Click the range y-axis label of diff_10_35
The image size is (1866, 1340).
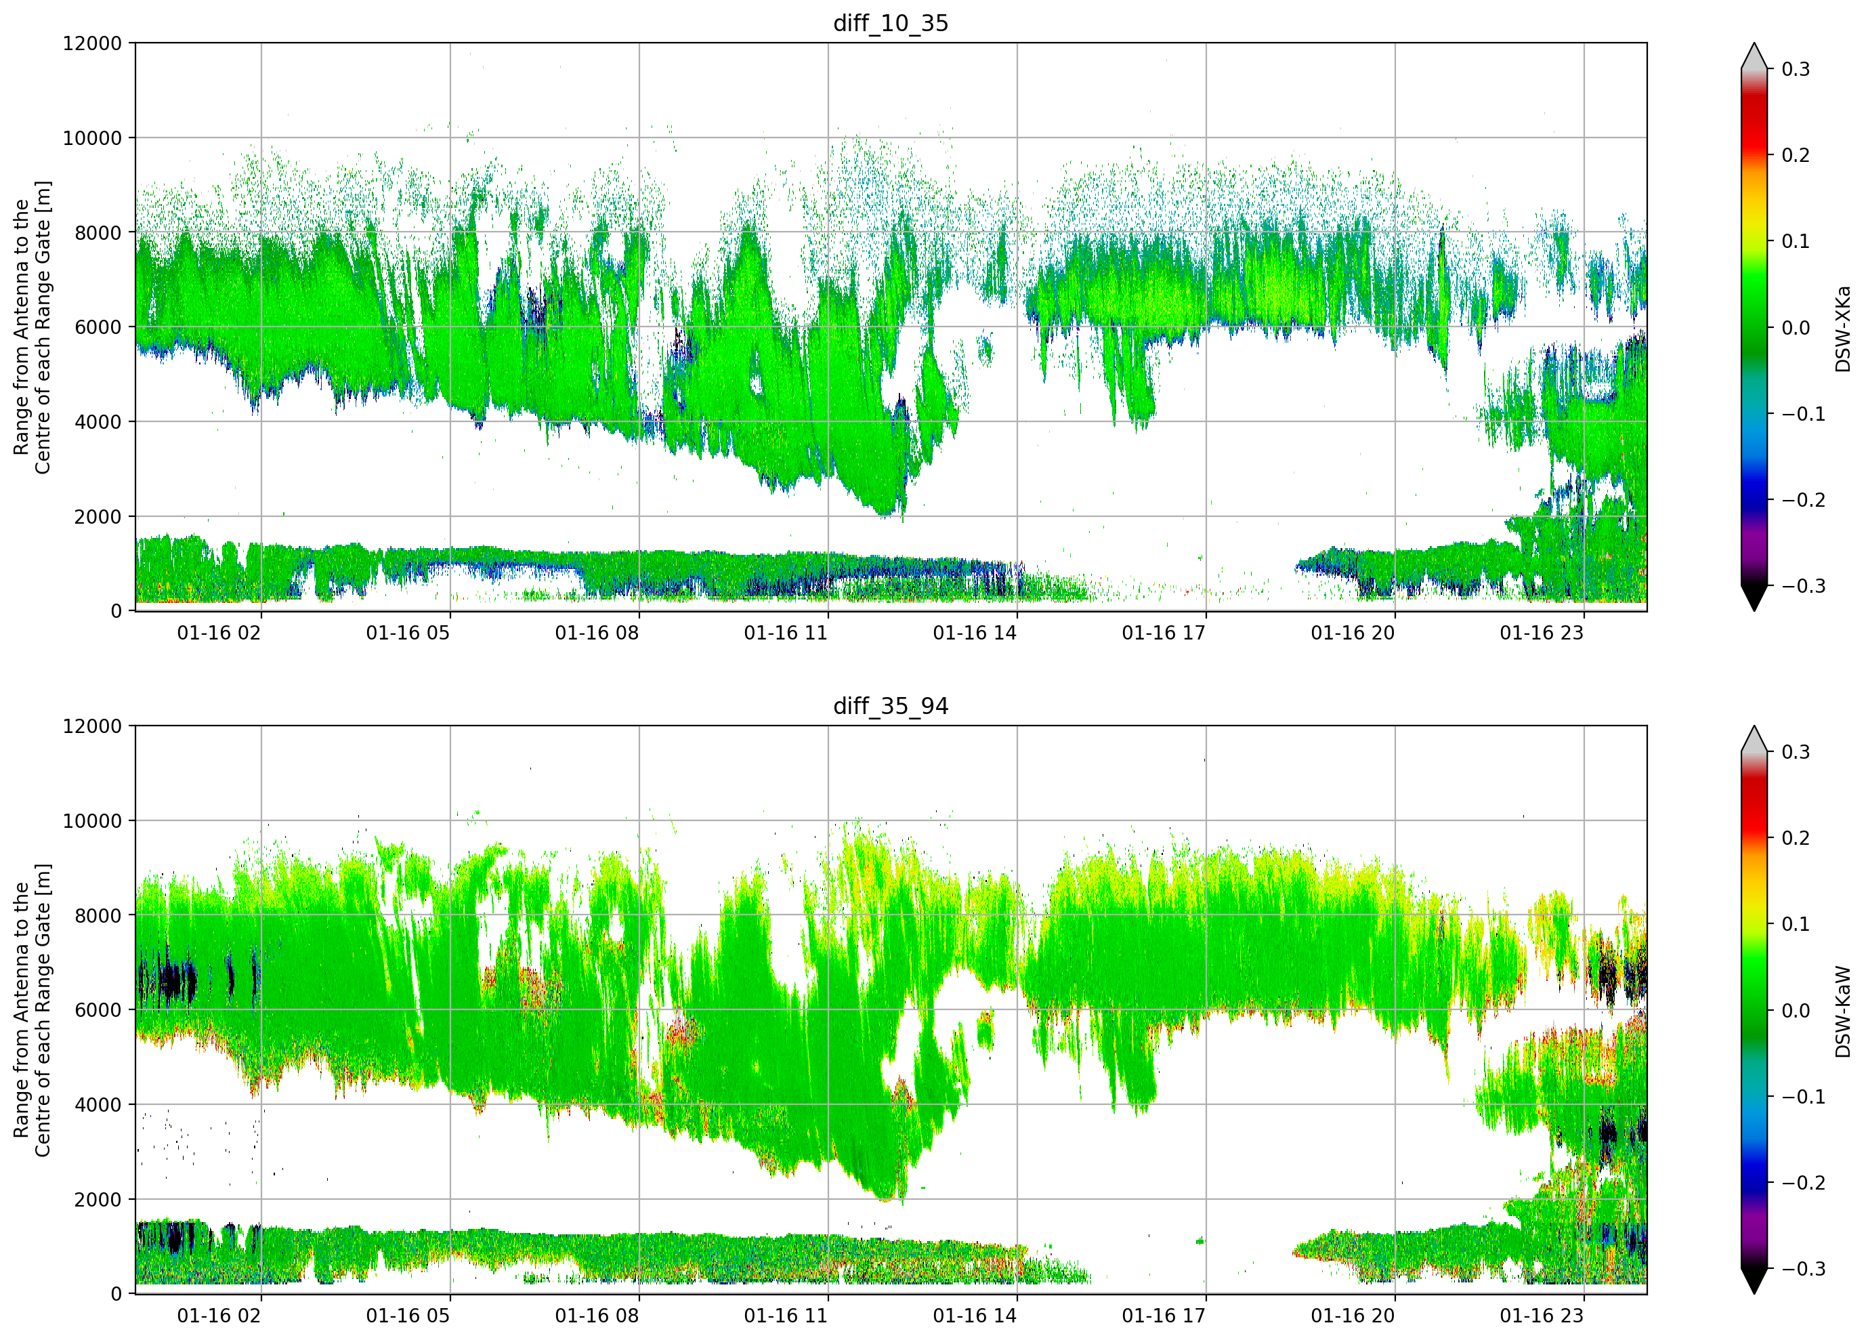click(32, 328)
